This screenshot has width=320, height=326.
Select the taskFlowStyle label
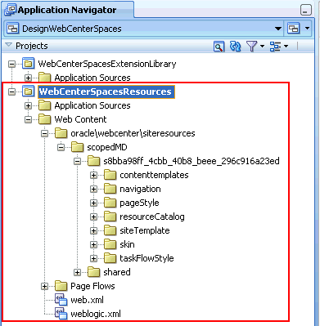[146, 258]
